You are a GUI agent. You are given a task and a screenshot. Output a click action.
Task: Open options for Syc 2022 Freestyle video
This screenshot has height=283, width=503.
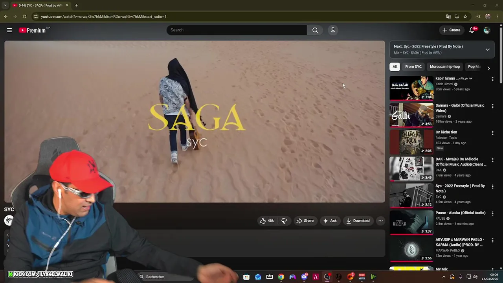[492, 187]
